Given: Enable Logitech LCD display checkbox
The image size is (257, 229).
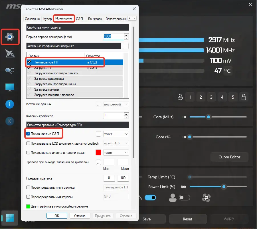Looking at the screenshot, I should [28, 144].
